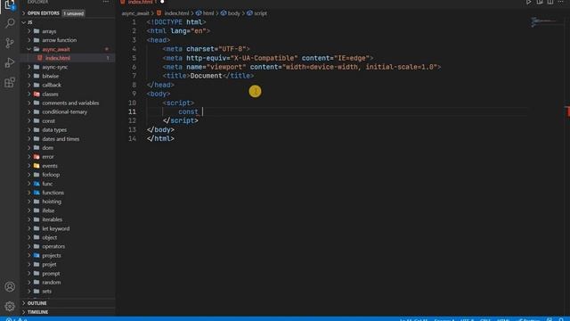Click the Run code play icon
Viewport: 570px width, 321px height.
click(528, 2)
